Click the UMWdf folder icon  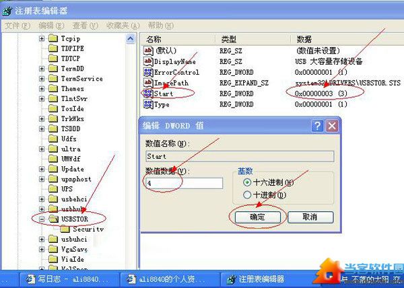(x=53, y=159)
